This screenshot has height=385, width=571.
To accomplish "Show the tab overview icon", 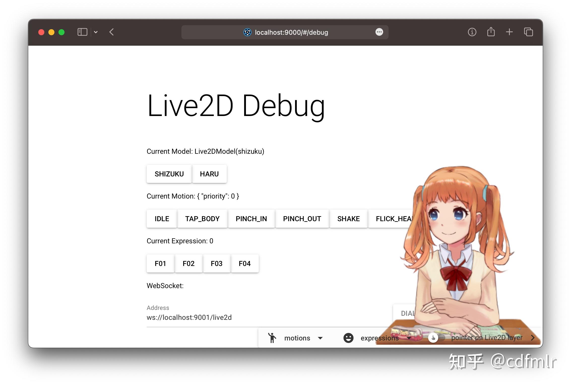I will [528, 32].
